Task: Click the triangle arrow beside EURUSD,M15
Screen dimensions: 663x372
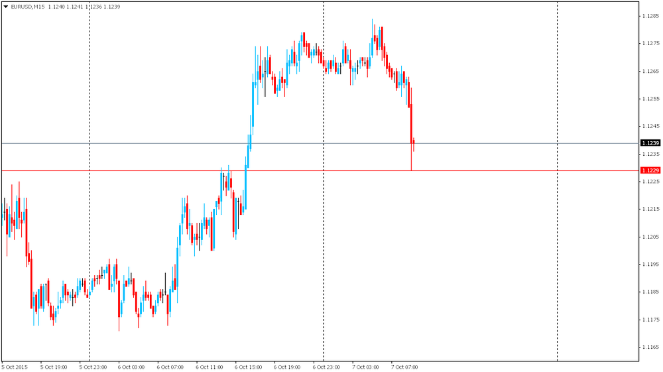Action: point(6,6)
